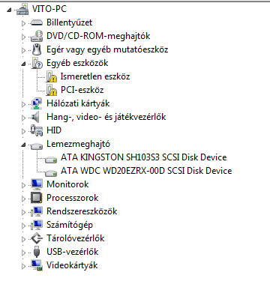Click the processor chip icon

(x=37, y=198)
